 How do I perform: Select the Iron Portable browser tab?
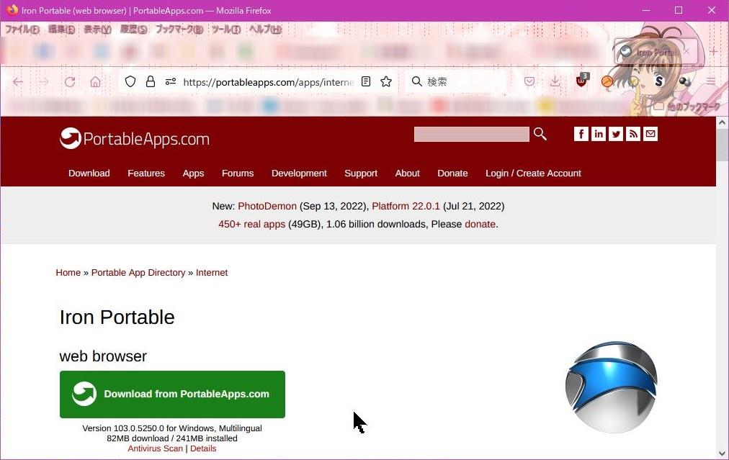coord(656,51)
